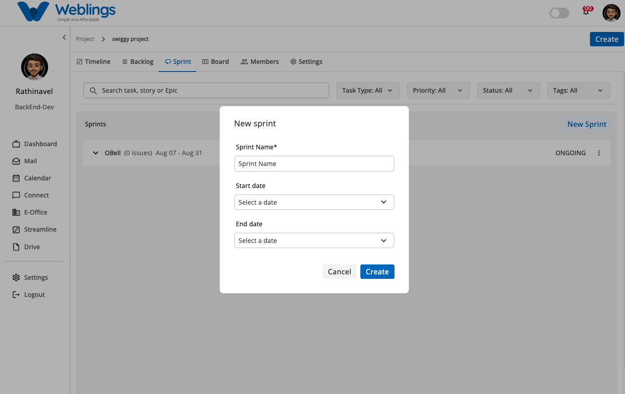Click the notification bell icon
625x394 pixels.
pos(586,11)
